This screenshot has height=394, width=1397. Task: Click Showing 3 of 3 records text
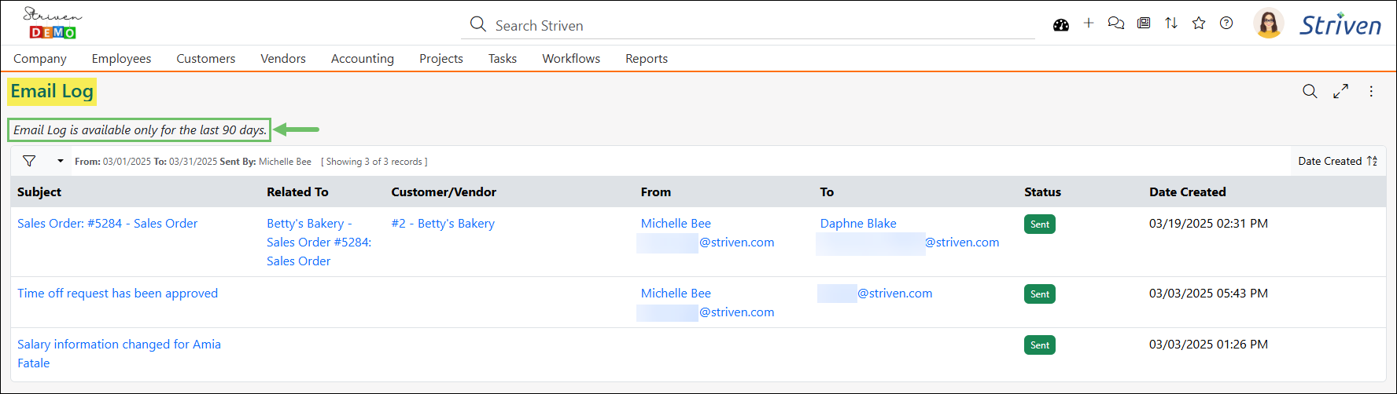tap(374, 161)
